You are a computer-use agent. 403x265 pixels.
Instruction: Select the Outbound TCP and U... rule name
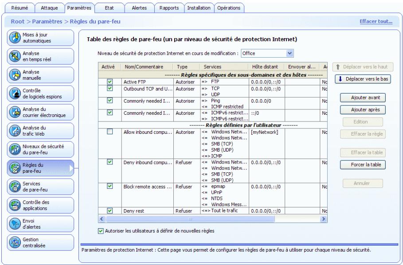point(148,89)
